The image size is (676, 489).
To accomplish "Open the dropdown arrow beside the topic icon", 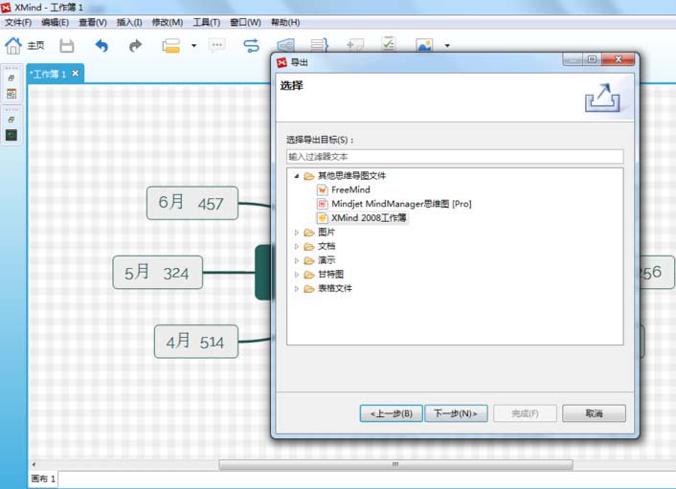I will [194, 46].
